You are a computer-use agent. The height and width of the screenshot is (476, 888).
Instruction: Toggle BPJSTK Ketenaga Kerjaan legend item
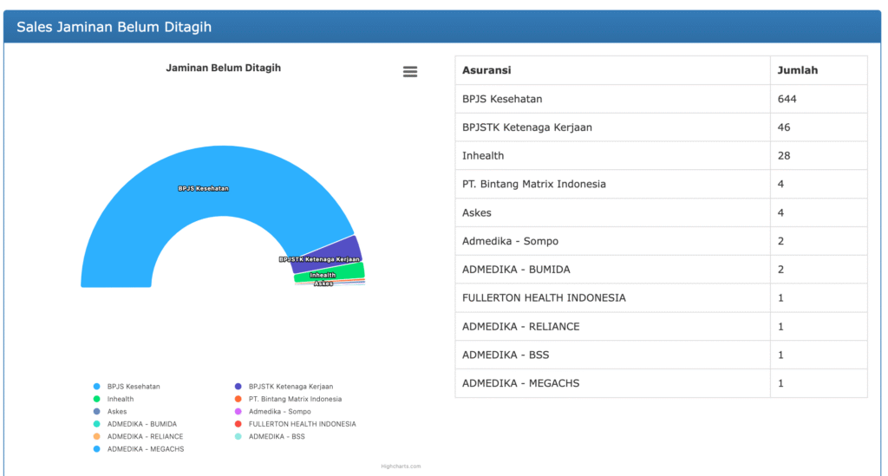[238, 387]
